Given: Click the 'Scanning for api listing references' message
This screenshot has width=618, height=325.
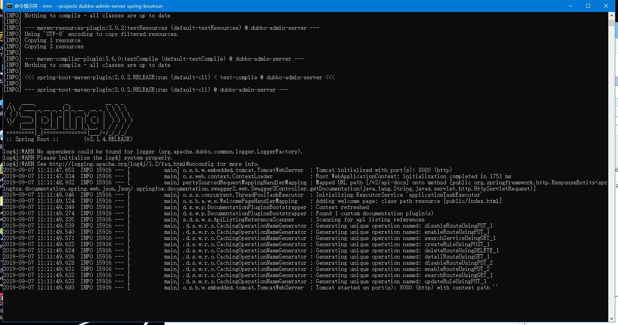Looking at the screenshot, I should coord(370,220).
